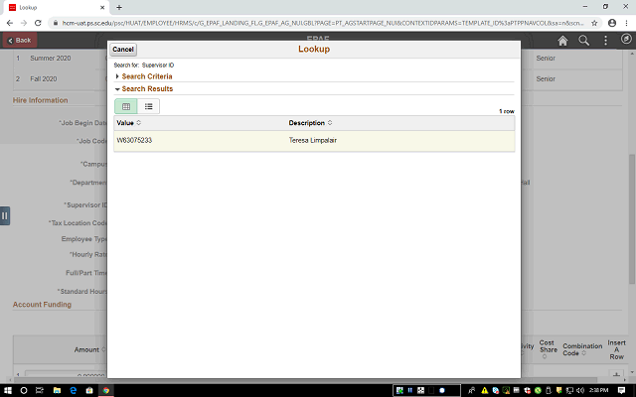The width and height of the screenshot is (636, 397).
Task: Sort by Combination Code column
Action: click(582, 349)
